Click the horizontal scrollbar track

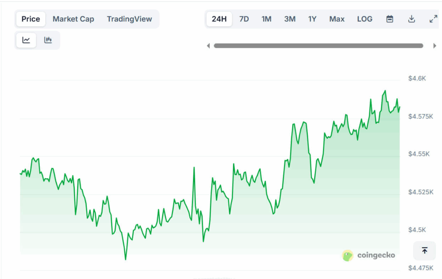click(x=319, y=46)
